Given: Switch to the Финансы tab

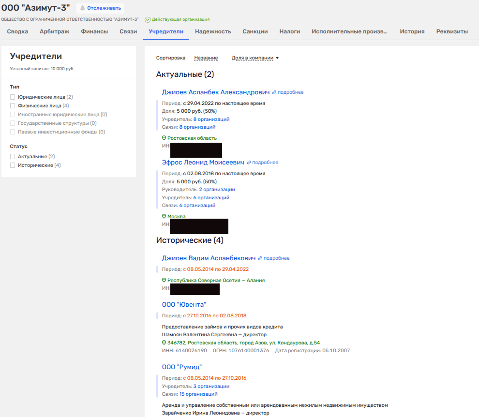Looking at the screenshot, I should point(94,31).
